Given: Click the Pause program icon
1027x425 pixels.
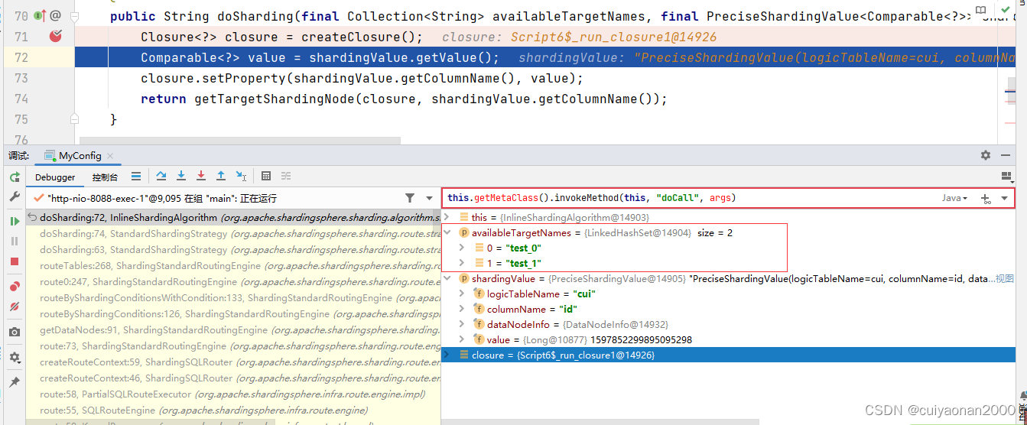Looking at the screenshot, I should [x=15, y=241].
